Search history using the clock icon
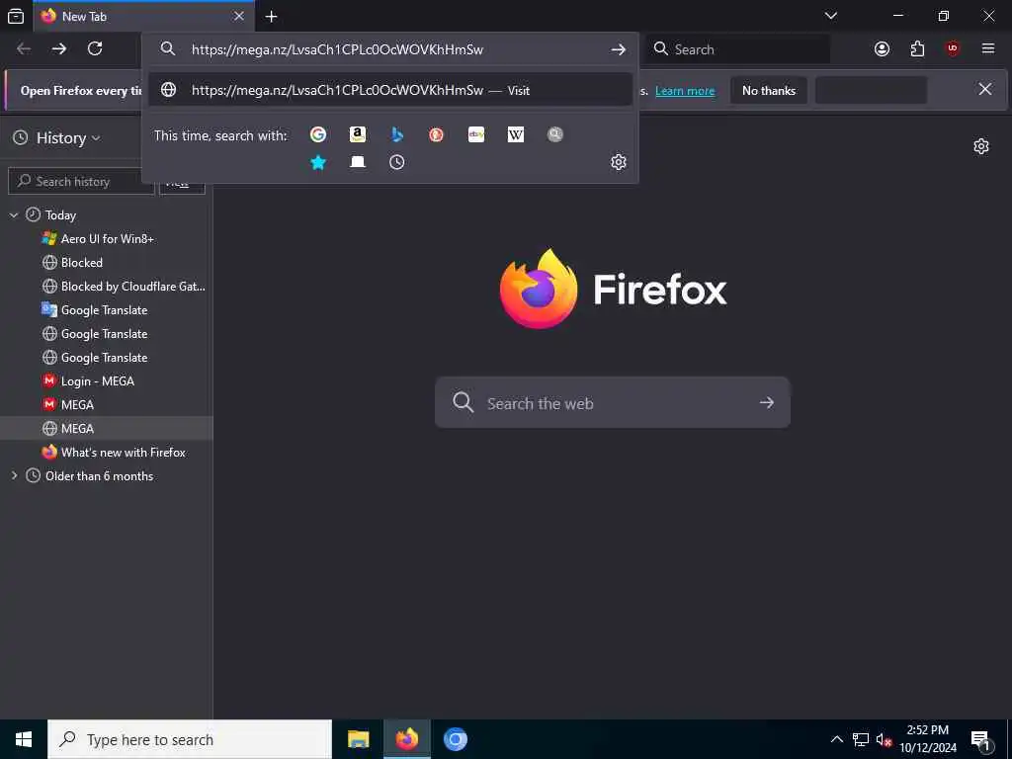The height and width of the screenshot is (759, 1012). coord(397,162)
